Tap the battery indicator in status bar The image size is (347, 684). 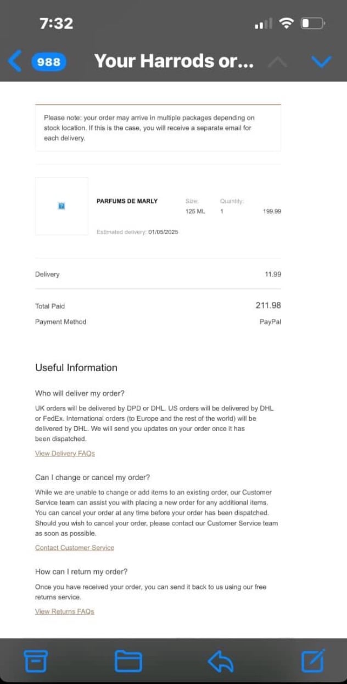point(314,23)
